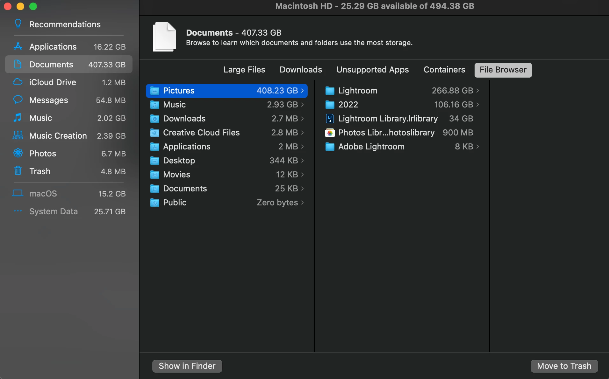Switch to the Large Files tab
This screenshot has height=379, width=609.
click(x=244, y=70)
